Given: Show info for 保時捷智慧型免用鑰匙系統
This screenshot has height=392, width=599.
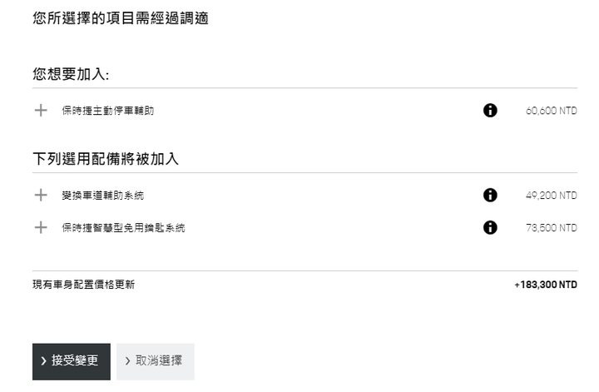Looking at the screenshot, I should [x=490, y=228].
